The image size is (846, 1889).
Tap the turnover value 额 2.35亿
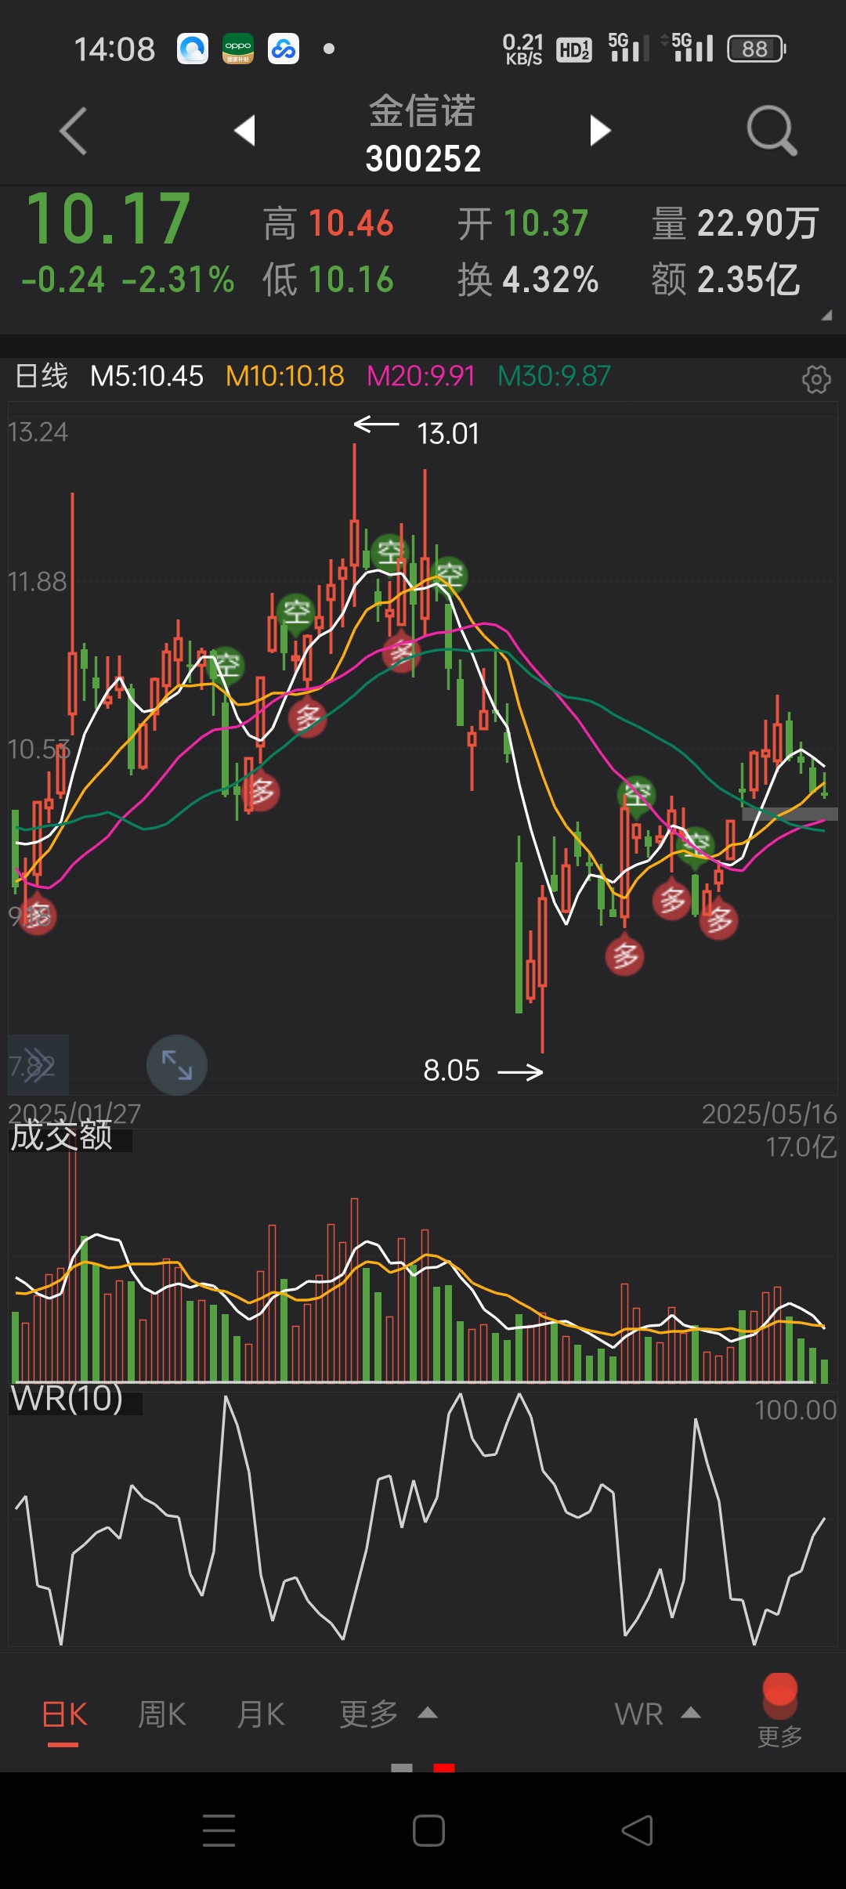pyautogui.click(x=725, y=280)
